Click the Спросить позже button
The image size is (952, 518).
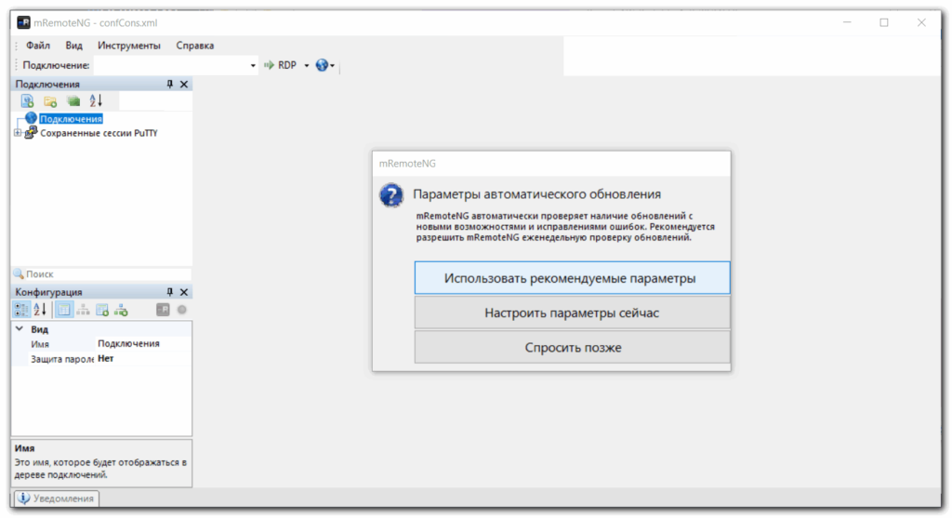[x=571, y=348]
